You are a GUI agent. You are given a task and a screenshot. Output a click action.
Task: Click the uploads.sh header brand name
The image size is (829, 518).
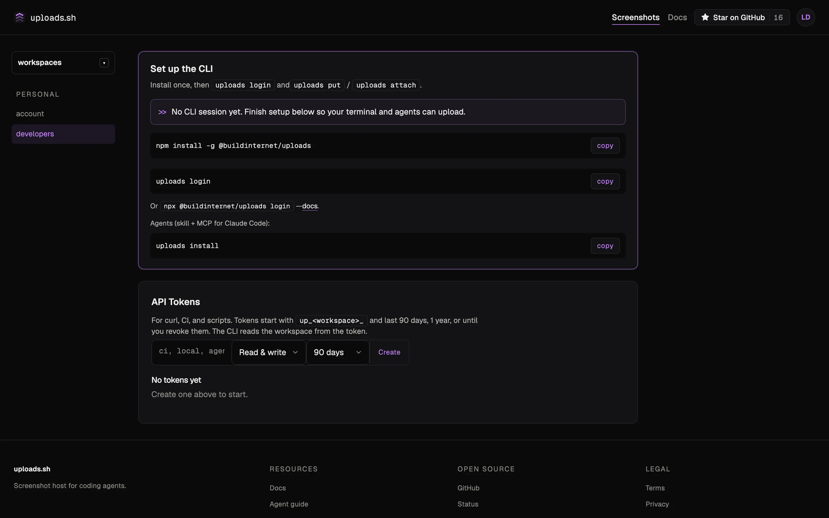click(53, 18)
